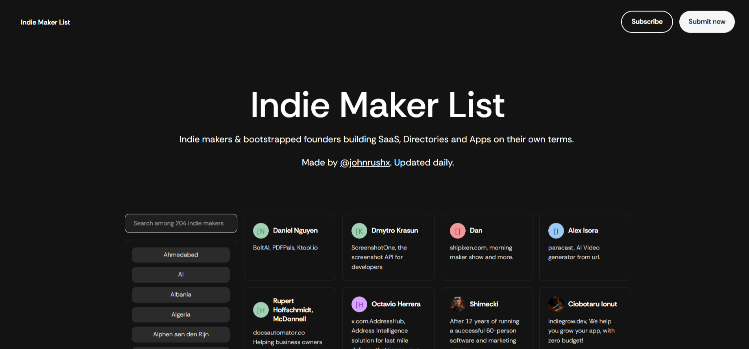
Task: Click the Subscribe button
Action: tap(647, 22)
